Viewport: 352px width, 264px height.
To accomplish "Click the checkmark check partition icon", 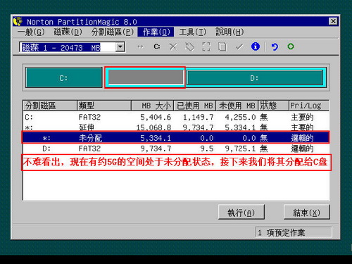I will tap(239, 46).
